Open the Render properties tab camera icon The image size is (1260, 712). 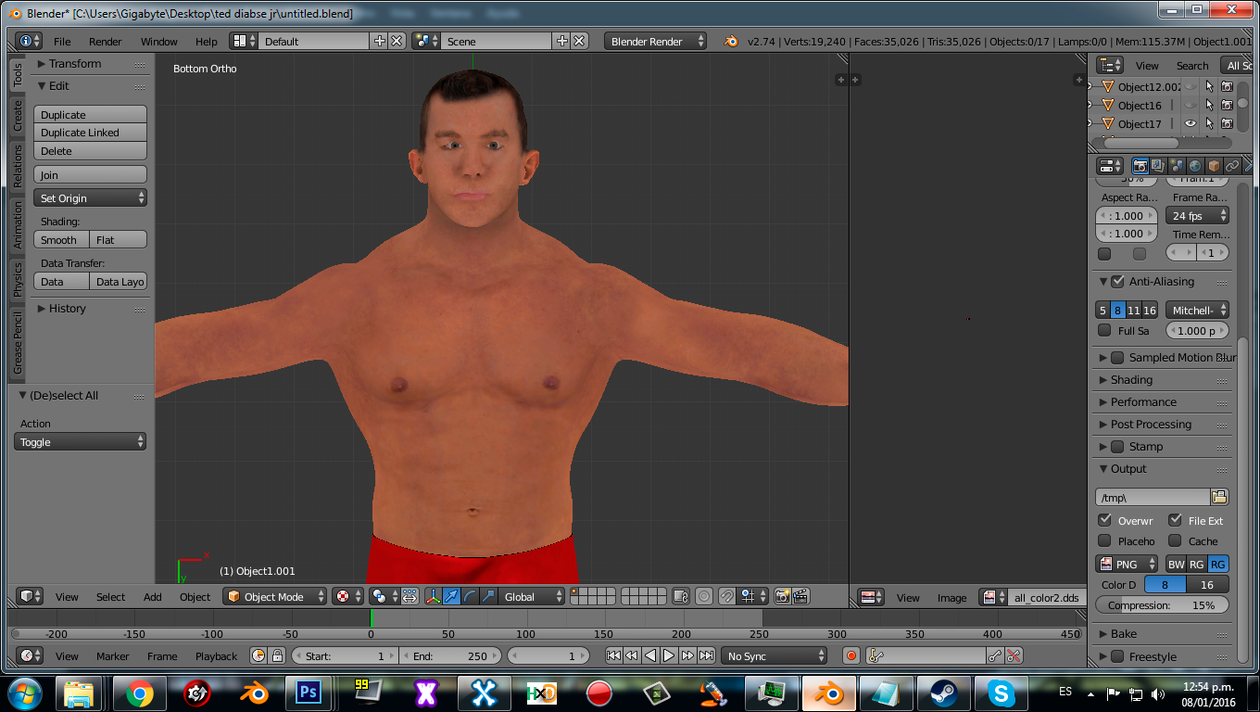(x=1140, y=166)
